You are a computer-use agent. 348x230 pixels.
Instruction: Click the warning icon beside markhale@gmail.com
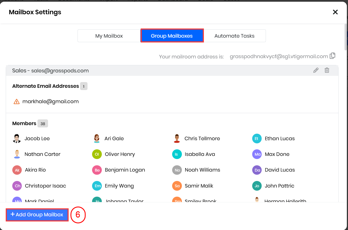[17, 101]
